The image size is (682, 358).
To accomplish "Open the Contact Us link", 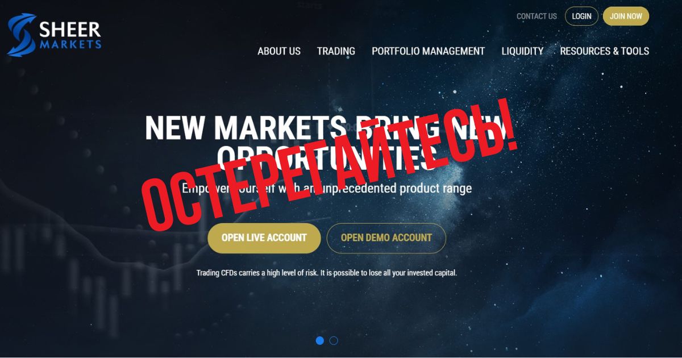I will pos(537,16).
